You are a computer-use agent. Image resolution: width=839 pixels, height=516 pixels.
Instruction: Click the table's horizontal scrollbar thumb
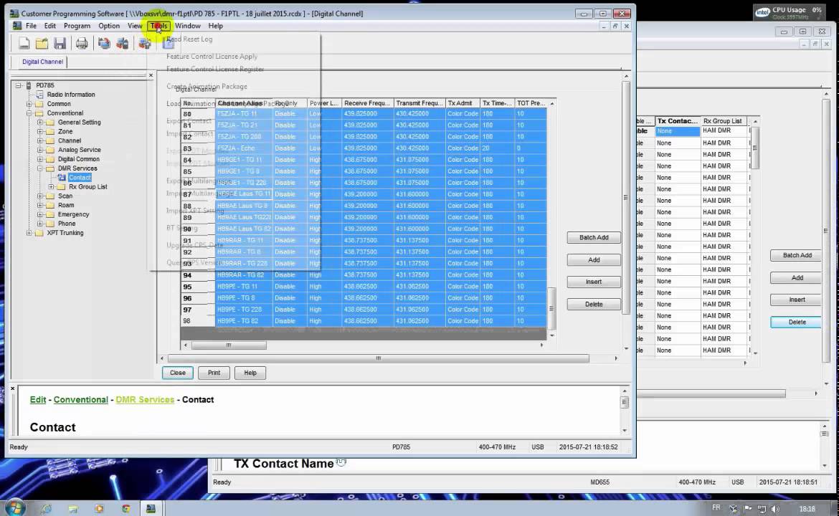pos(229,345)
